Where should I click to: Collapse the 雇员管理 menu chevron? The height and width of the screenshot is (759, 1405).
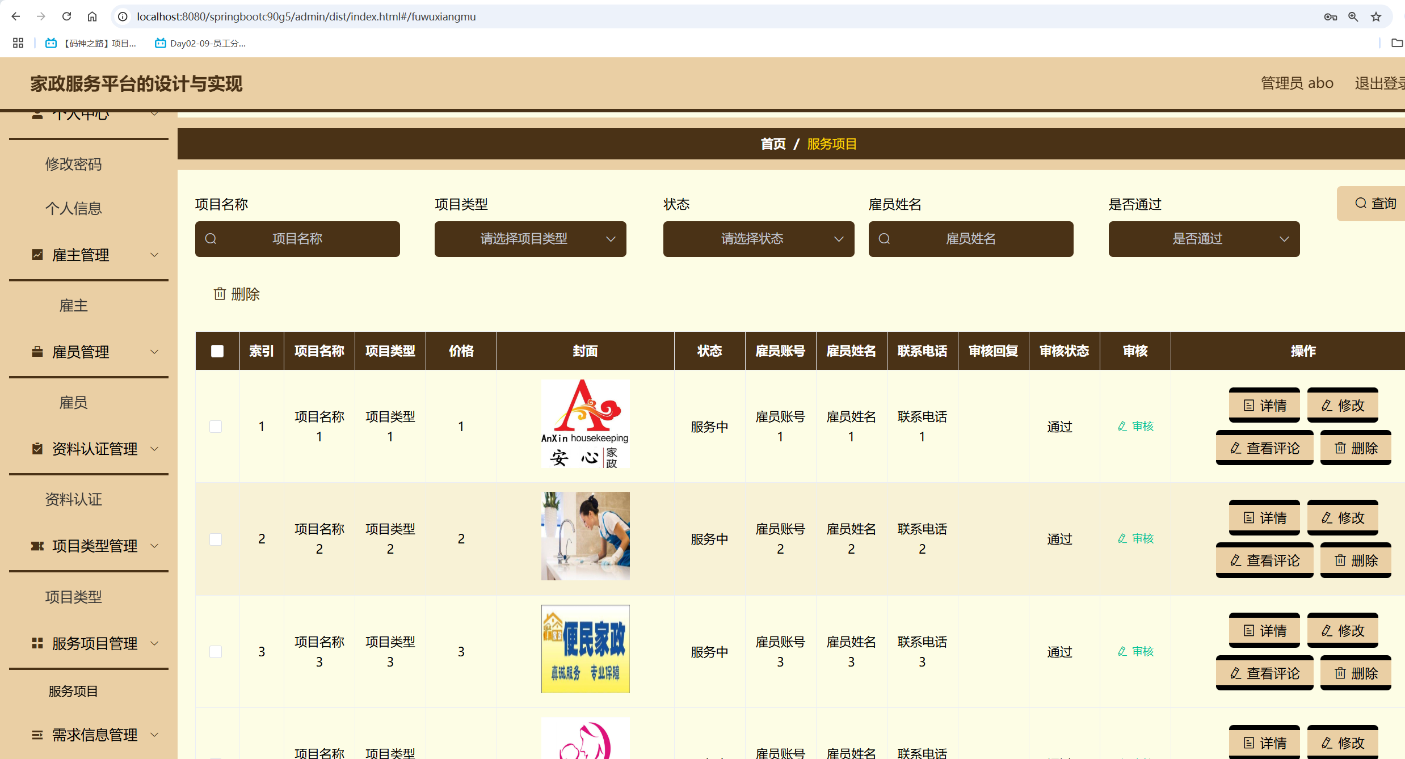(154, 352)
